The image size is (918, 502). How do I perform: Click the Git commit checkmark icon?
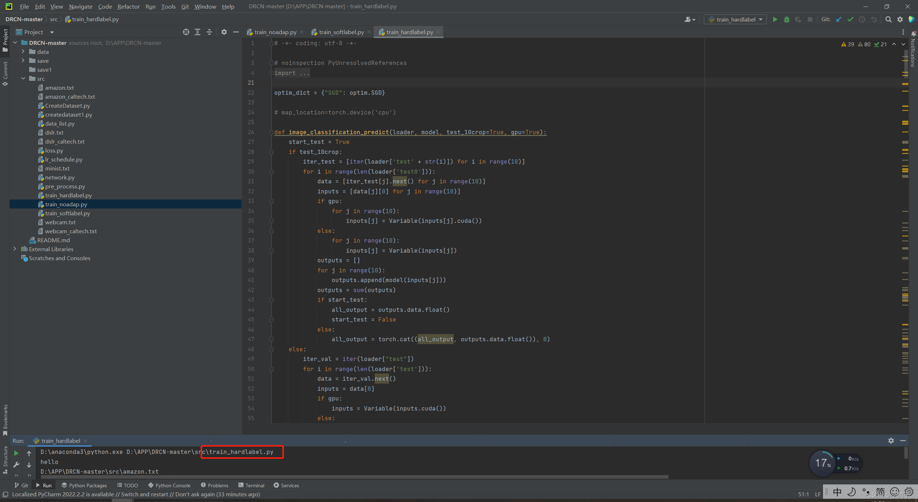[850, 19]
